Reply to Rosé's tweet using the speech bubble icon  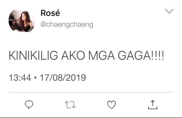[29, 104]
